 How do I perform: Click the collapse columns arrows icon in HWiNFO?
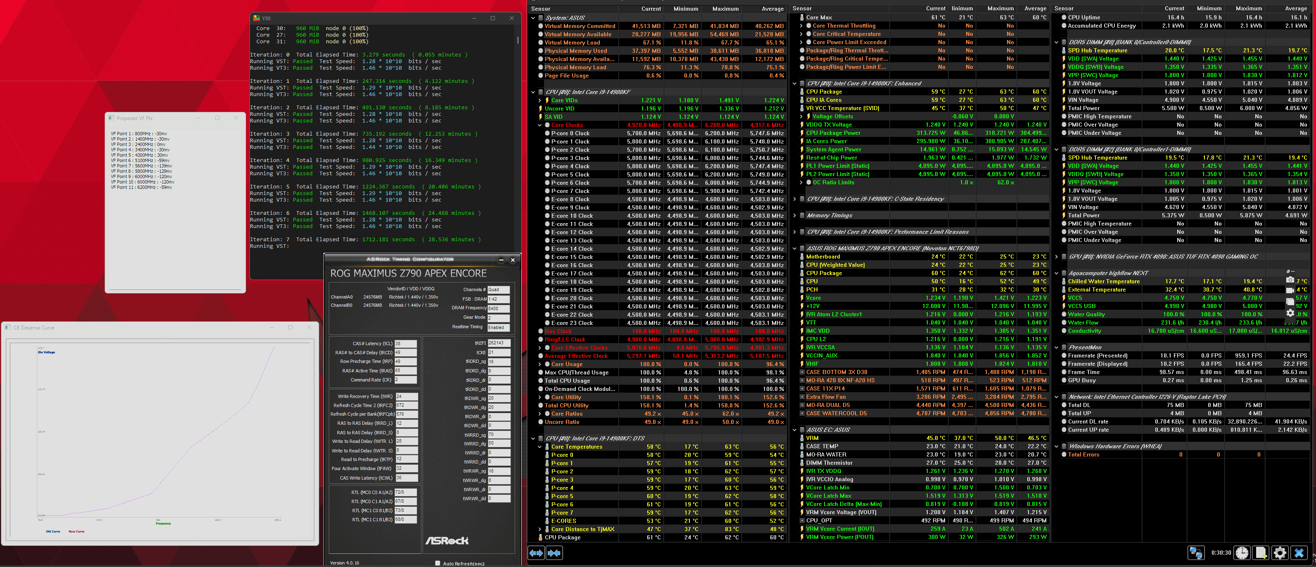[554, 553]
